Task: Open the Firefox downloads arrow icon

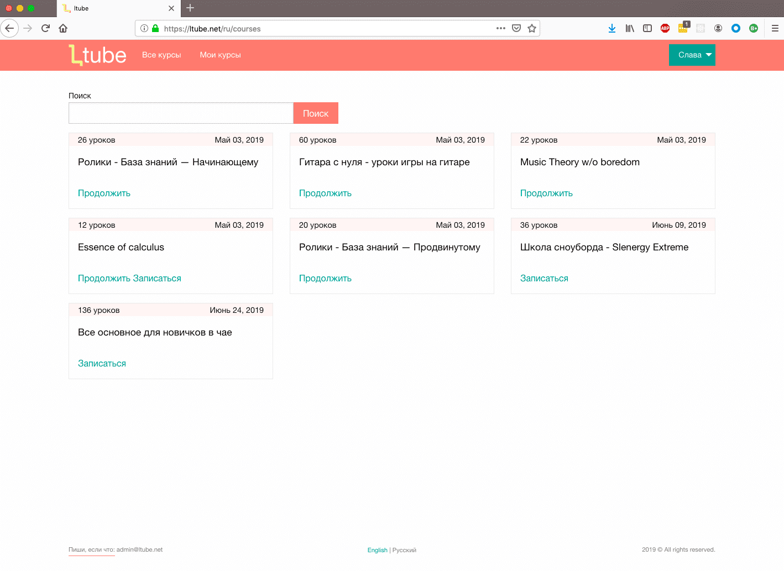Action: (x=612, y=28)
